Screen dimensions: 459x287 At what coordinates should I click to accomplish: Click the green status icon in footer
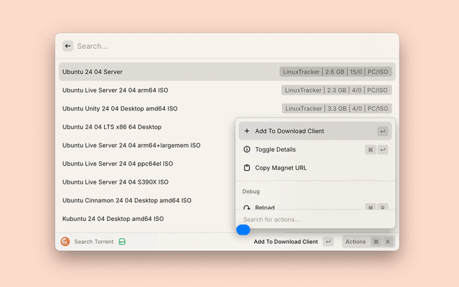click(x=123, y=242)
